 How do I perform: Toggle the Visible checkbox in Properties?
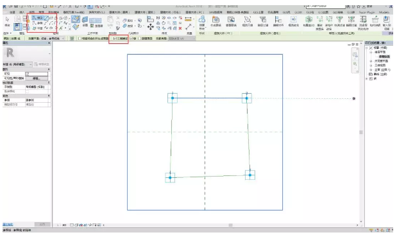(28, 74)
